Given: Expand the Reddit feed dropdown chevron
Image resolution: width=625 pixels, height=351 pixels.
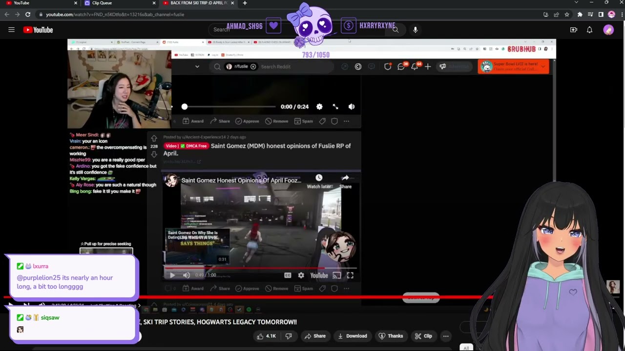Looking at the screenshot, I should [x=197, y=67].
